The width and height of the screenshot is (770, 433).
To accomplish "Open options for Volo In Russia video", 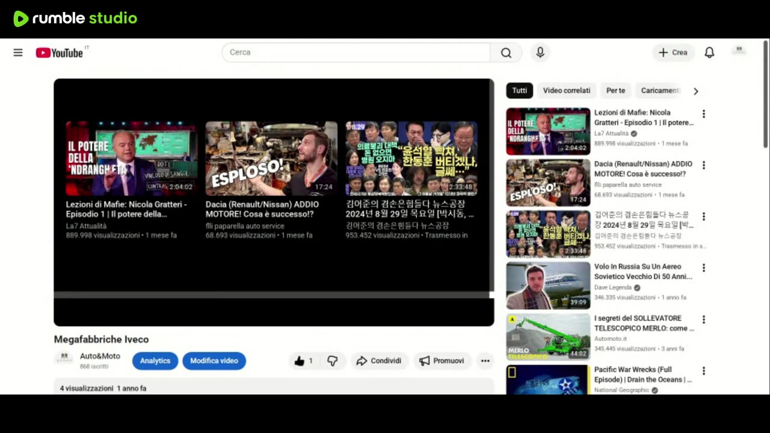I will tap(703, 268).
